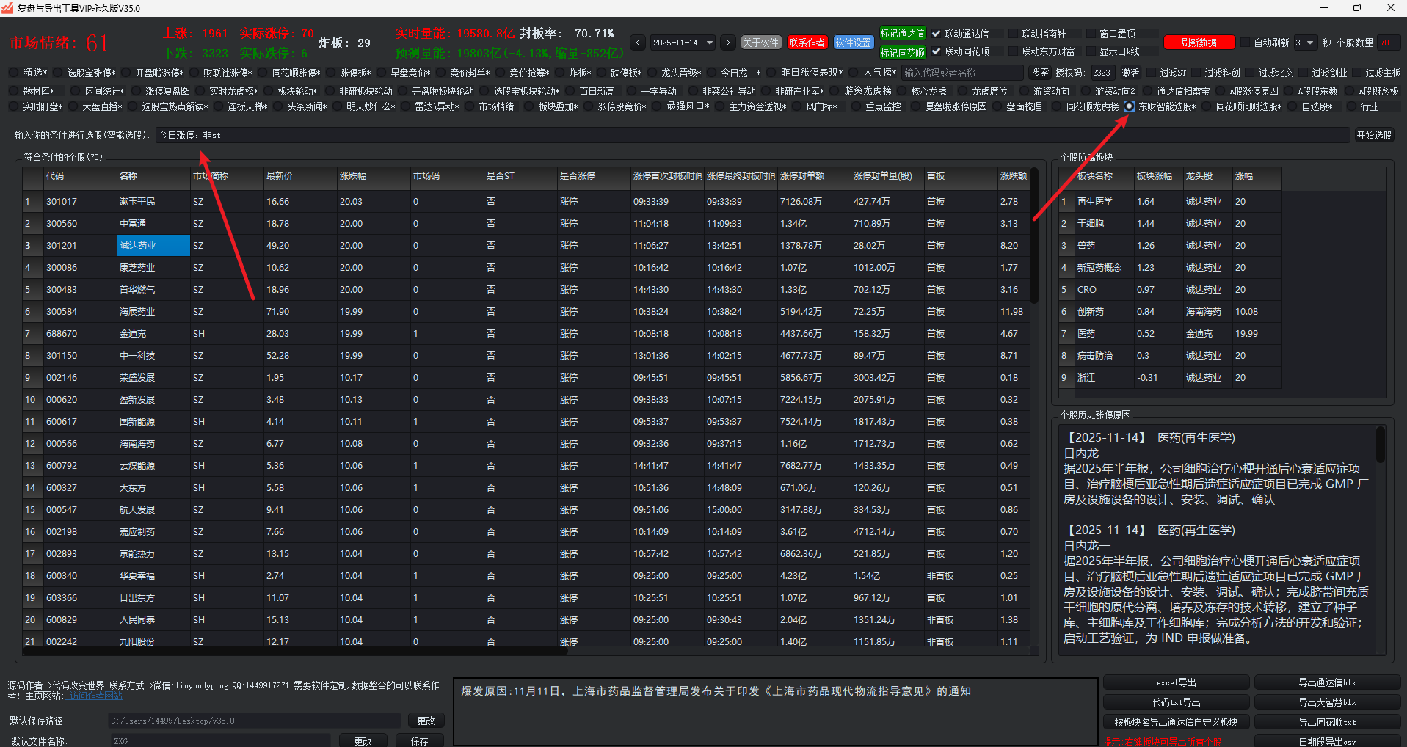Select the 选股宝涨停* radio option
This screenshot has width=1407, height=747.
click(x=57, y=73)
